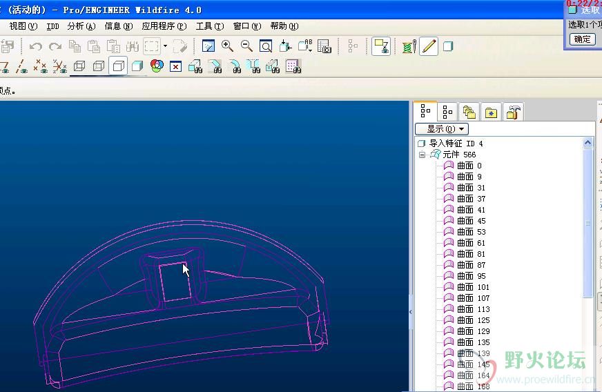
Task: Click the Reorient view icon
Action: point(285,46)
